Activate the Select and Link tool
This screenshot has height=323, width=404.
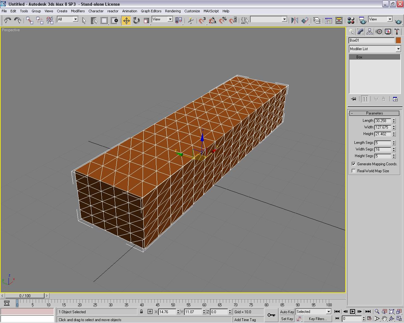point(30,21)
